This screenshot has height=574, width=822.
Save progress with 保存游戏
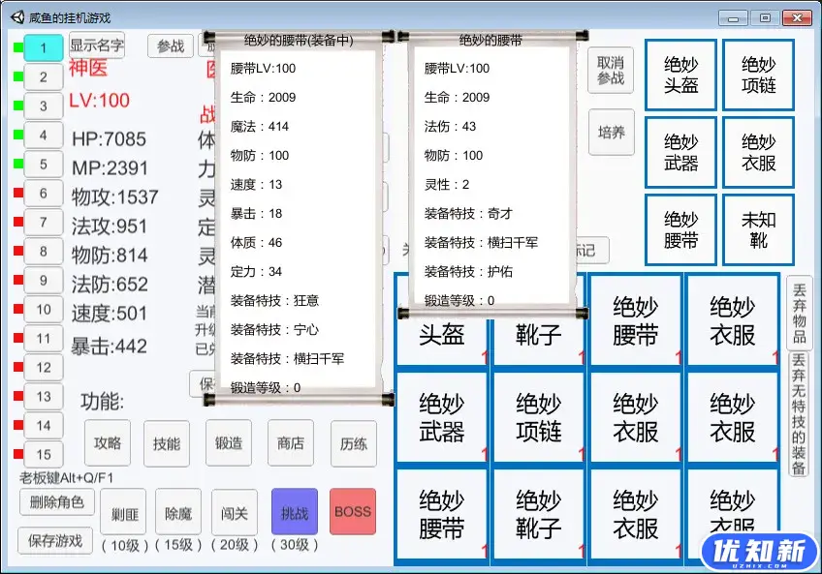coord(54,540)
